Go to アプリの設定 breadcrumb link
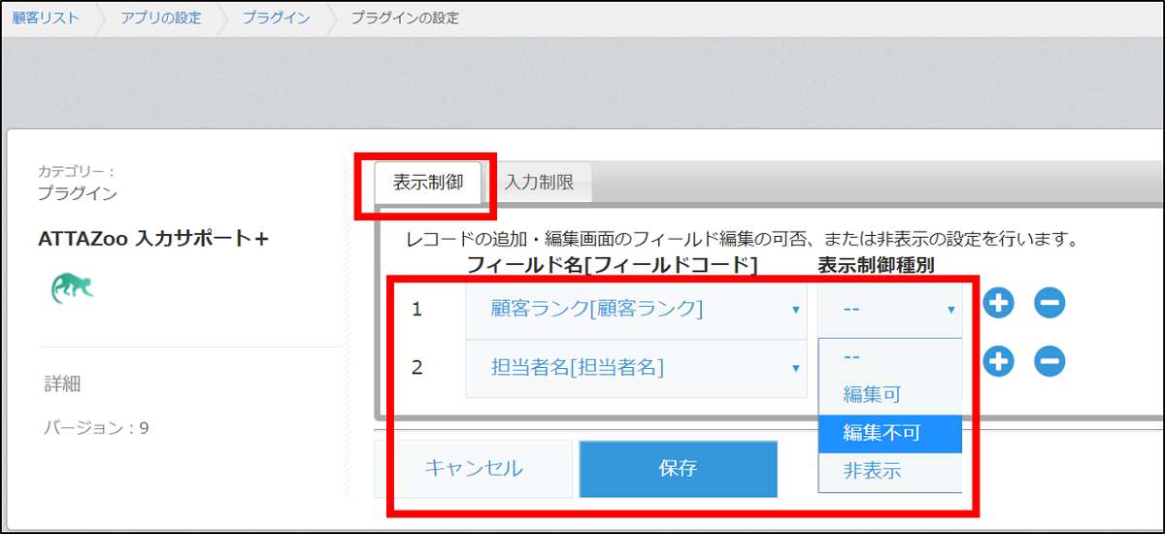Screen dimensions: 1165x534 point(161,17)
